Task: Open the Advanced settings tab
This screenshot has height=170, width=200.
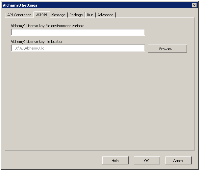Action: tap(105, 15)
